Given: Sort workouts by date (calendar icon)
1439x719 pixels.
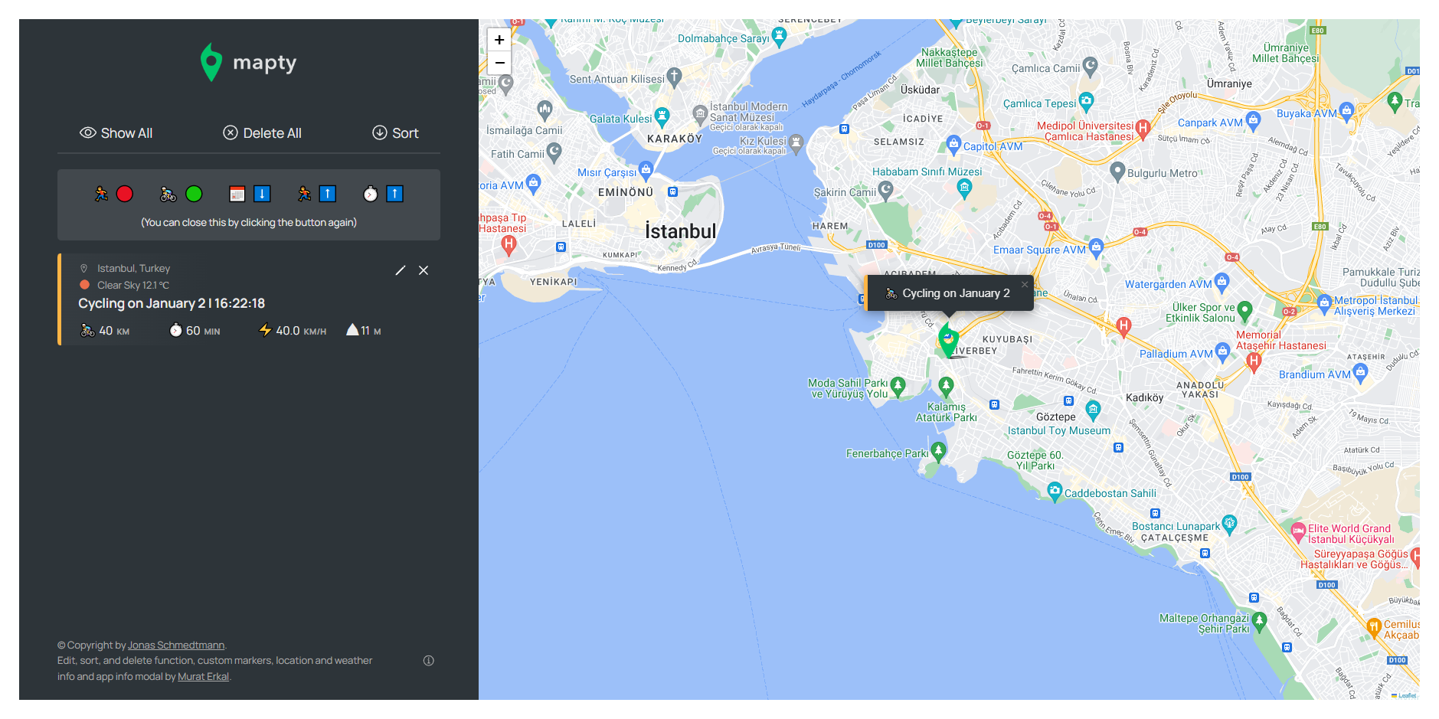Looking at the screenshot, I should point(237,194).
